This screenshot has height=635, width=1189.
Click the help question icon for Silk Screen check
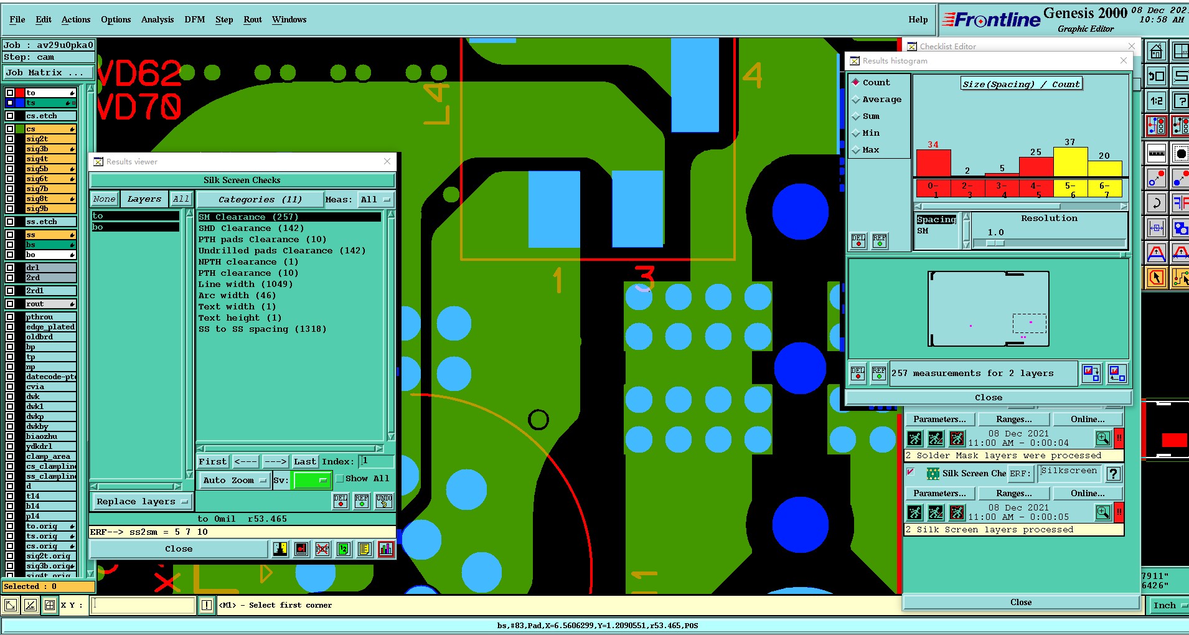1114,474
